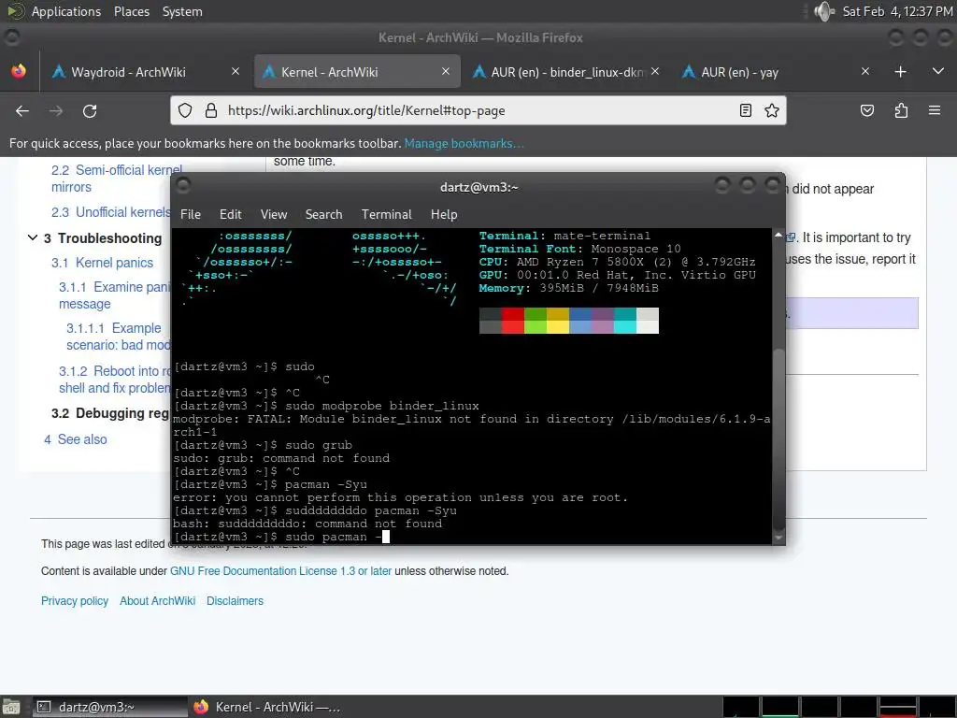This screenshot has width=957, height=718.
Task: Open GNU Free Documentation License link
Action: [280, 571]
